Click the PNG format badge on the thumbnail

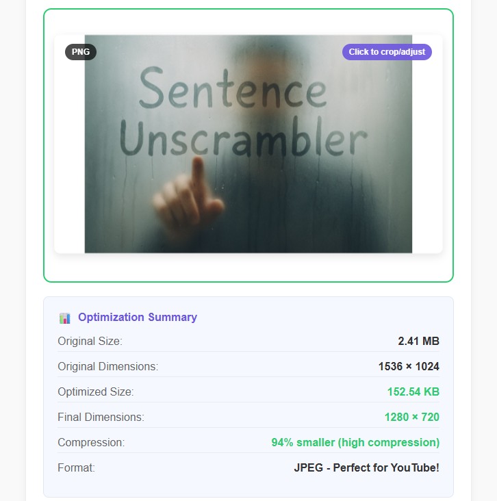[x=81, y=52]
